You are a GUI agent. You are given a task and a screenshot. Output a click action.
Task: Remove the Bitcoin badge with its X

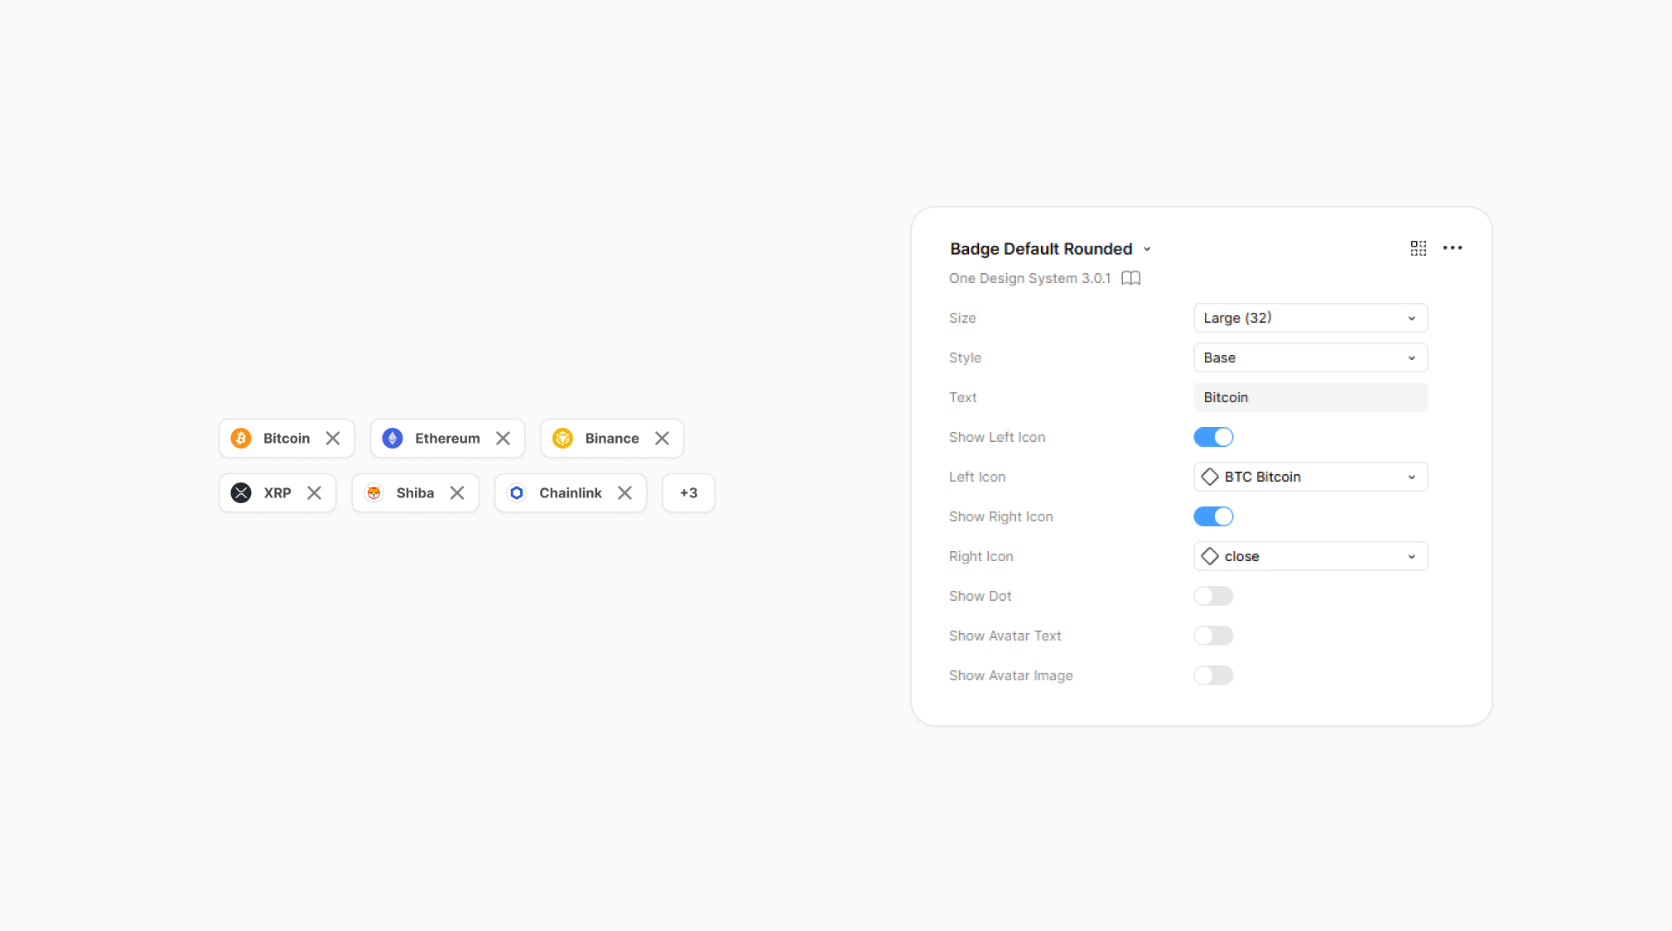click(x=333, y=439)
